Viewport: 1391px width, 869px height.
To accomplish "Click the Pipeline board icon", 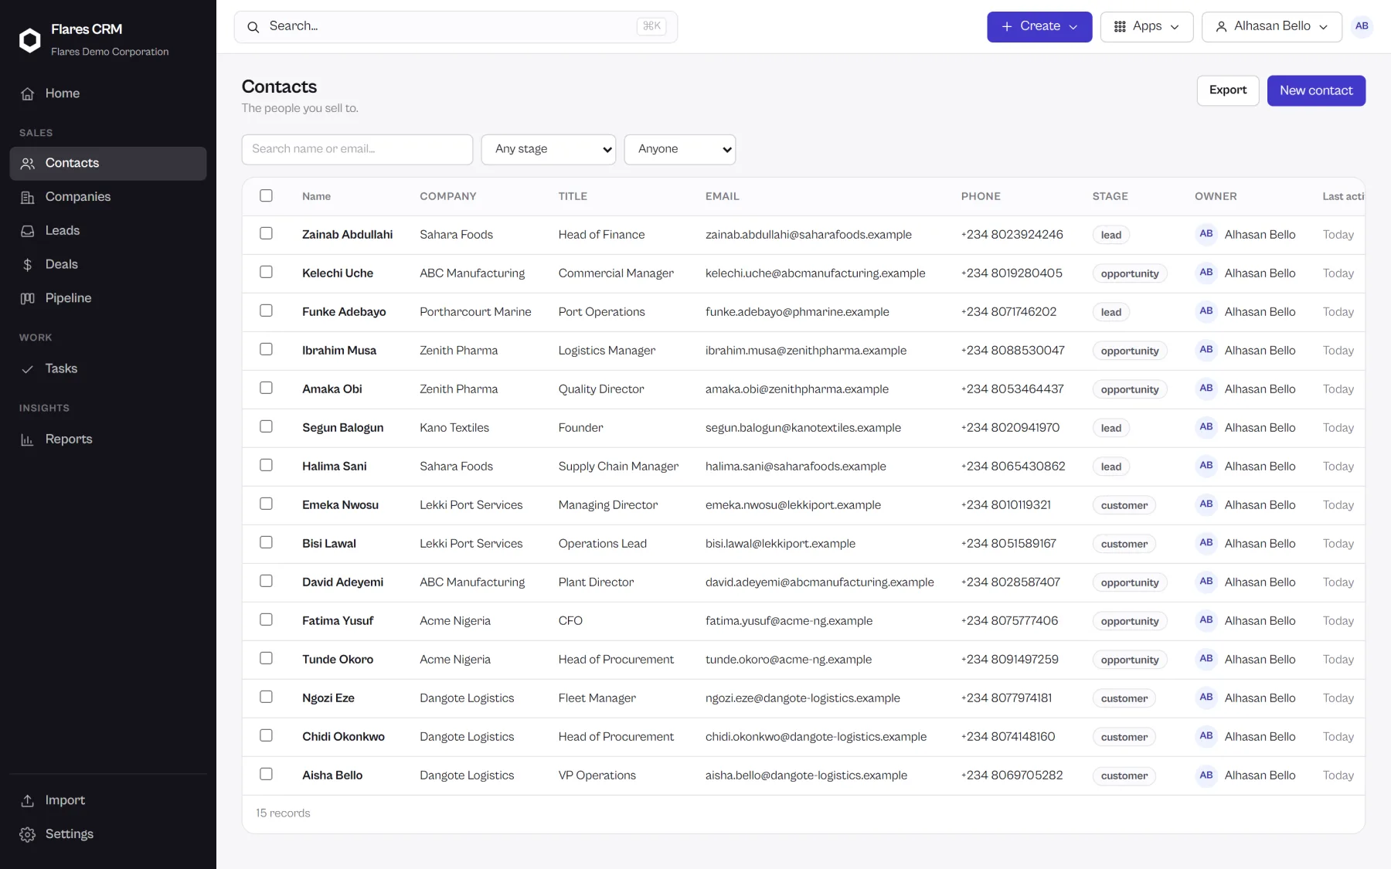I will [x=28, y=298].
